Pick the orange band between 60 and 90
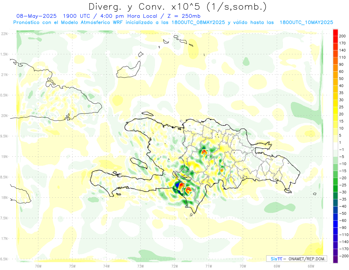 (335, 68)
